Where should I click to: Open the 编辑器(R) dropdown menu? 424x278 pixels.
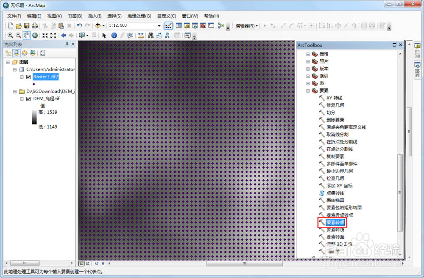coord(246,26)
